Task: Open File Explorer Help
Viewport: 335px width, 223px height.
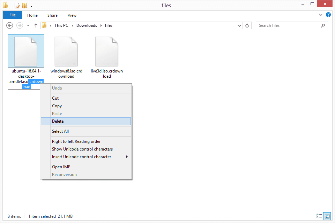Action: 328,15
